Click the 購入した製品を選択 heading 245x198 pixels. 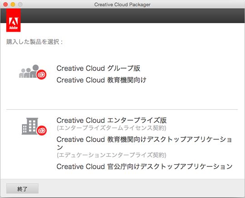pyautogui.click(x=34, y=42)
